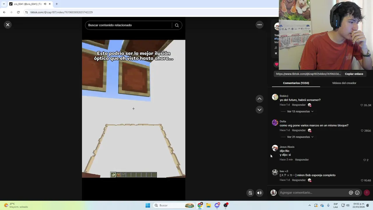Mute the tab via its speaker icon
Screen dimensions: 373x210
tap(45, 4)
